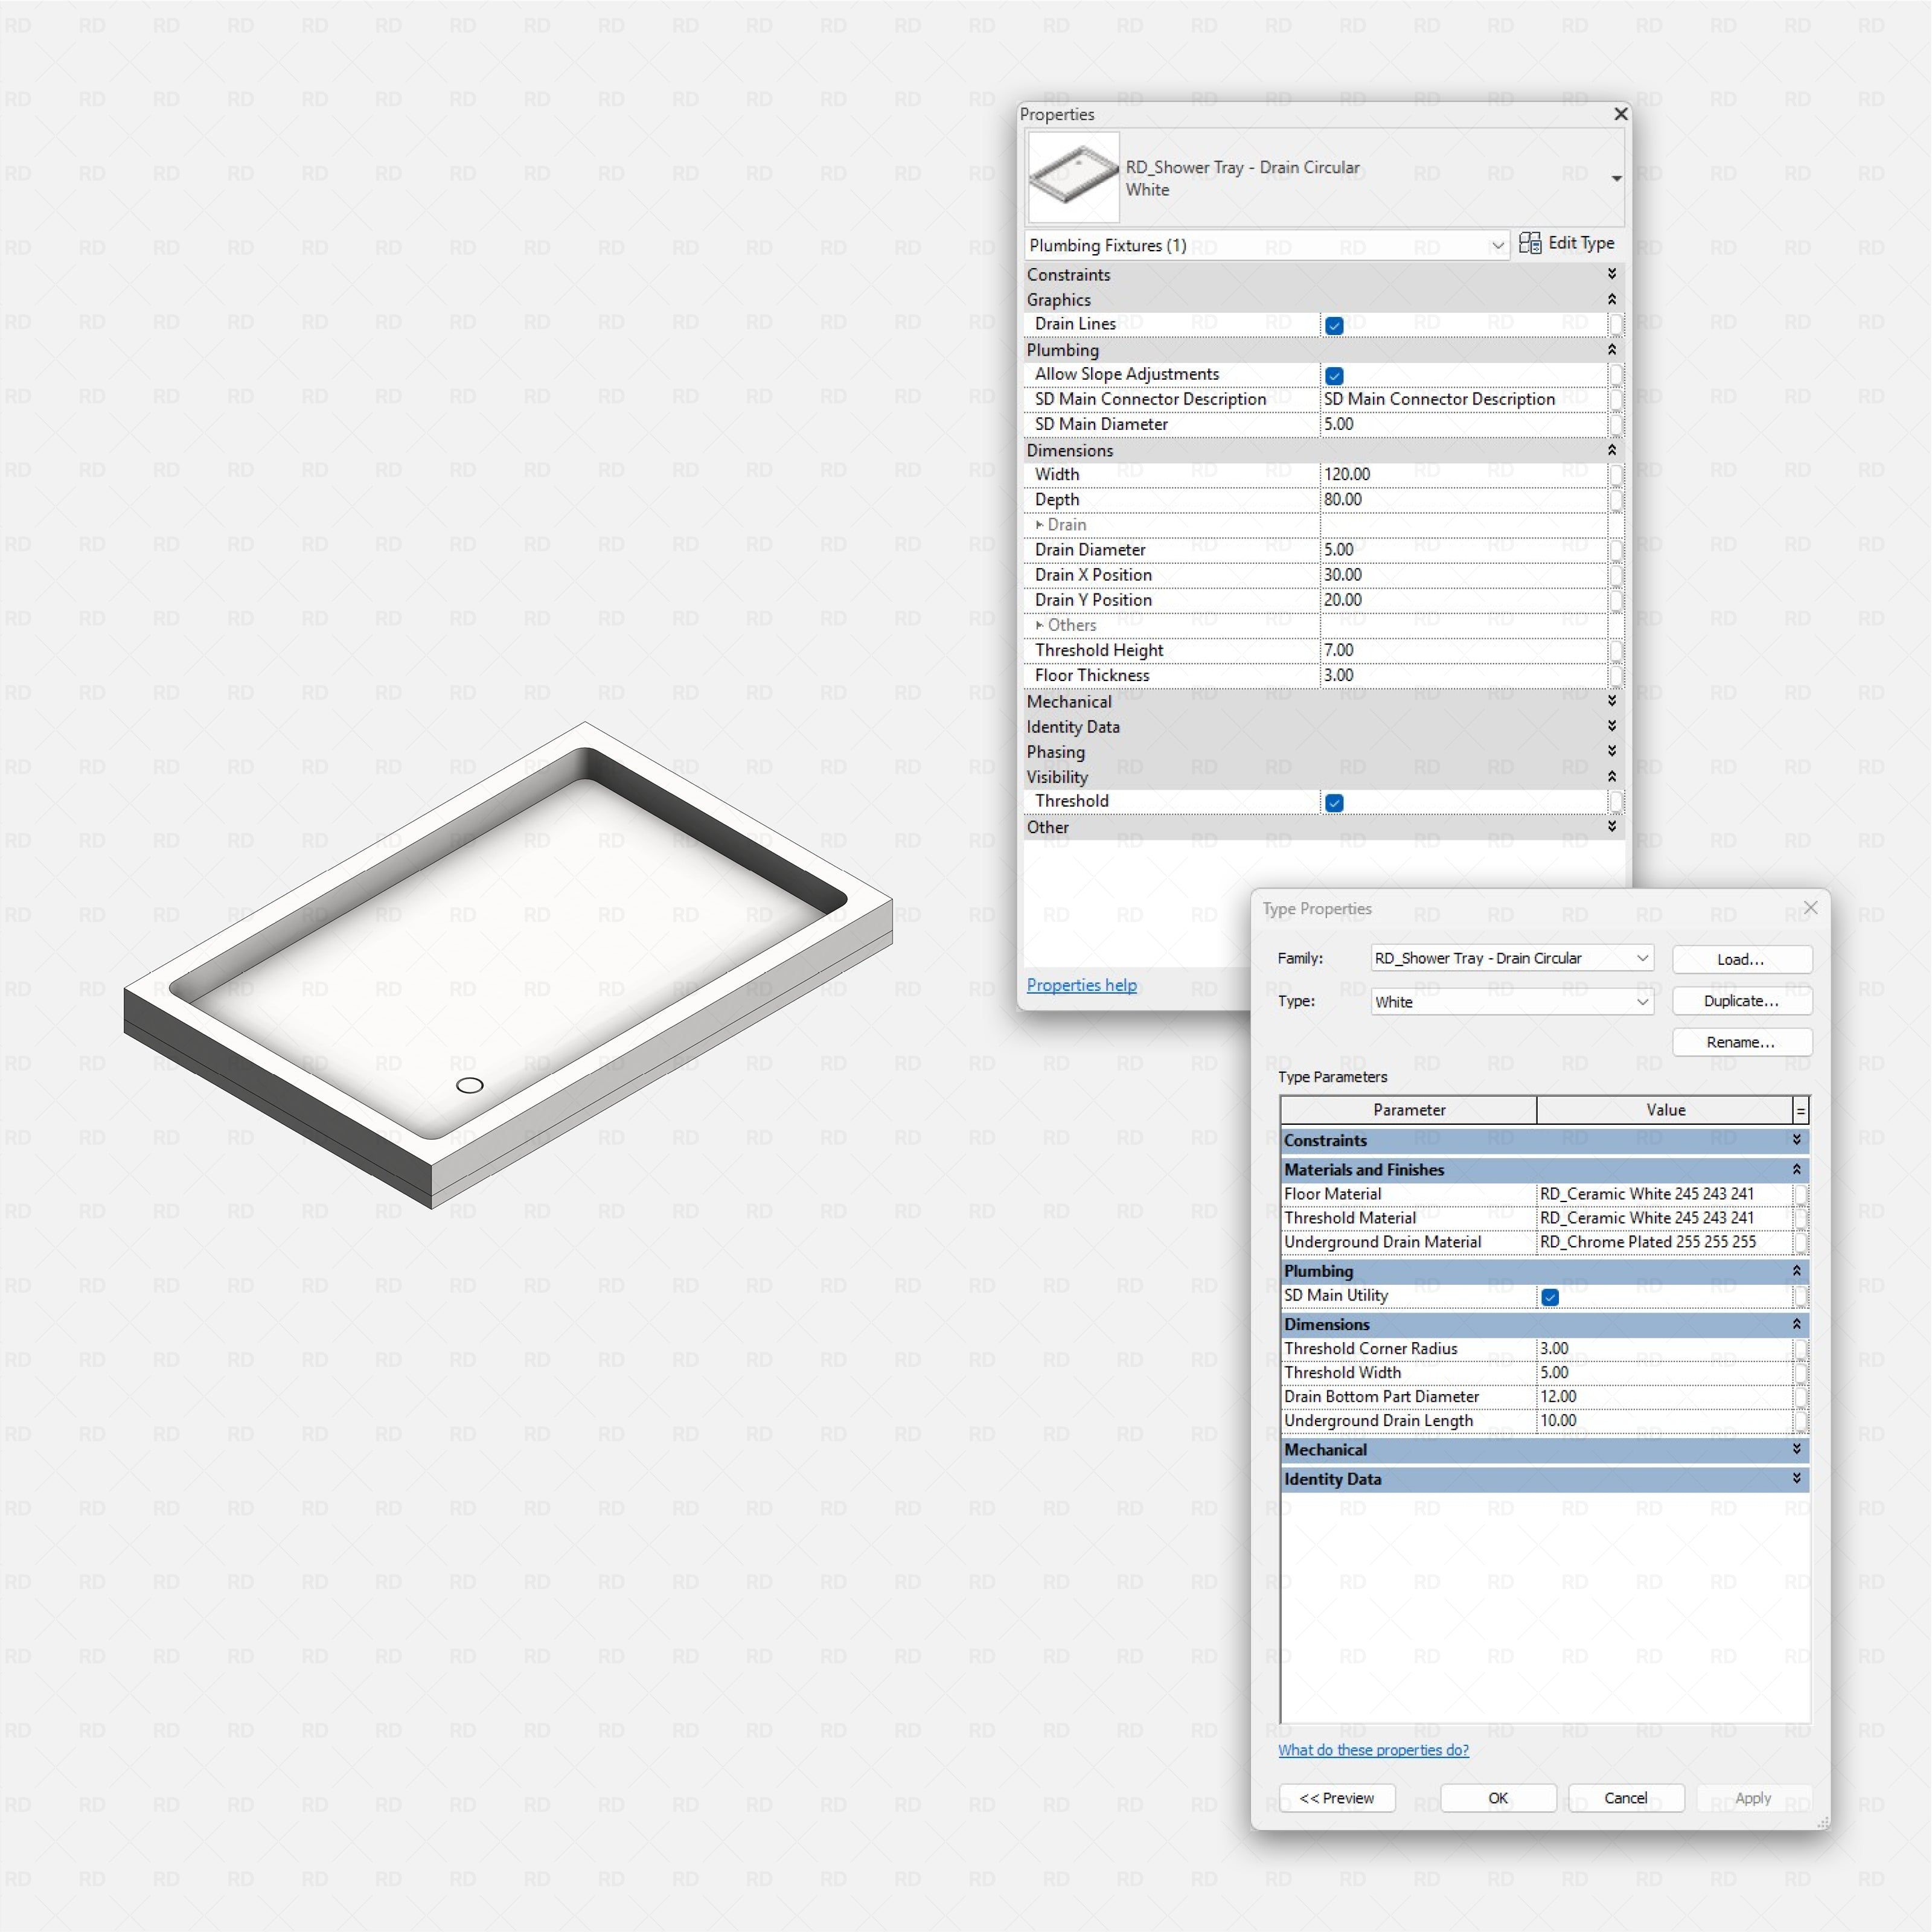Select the circular drain on the shower tray
The width and height of the screenshot is (1932, 1932).
point(470,1086)
